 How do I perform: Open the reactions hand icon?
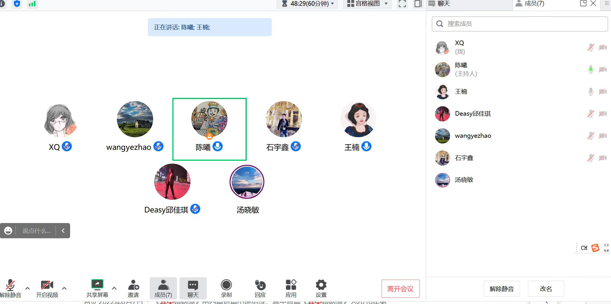pos(260,285)
